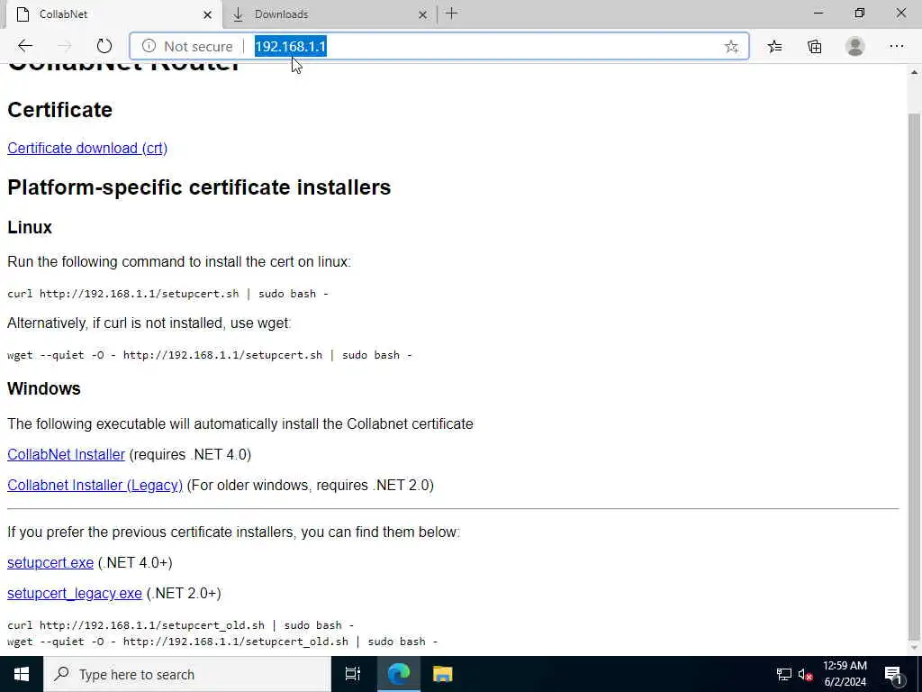The width and height of the screenshot is (922, 692).
Task: Click the Certificate heading
Action: click(59, 110)
